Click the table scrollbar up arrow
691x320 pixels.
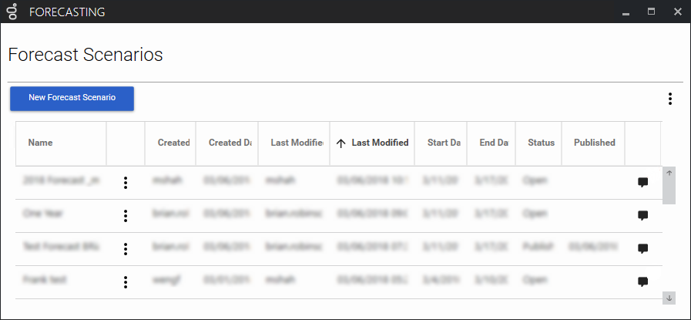click(669, 173)
